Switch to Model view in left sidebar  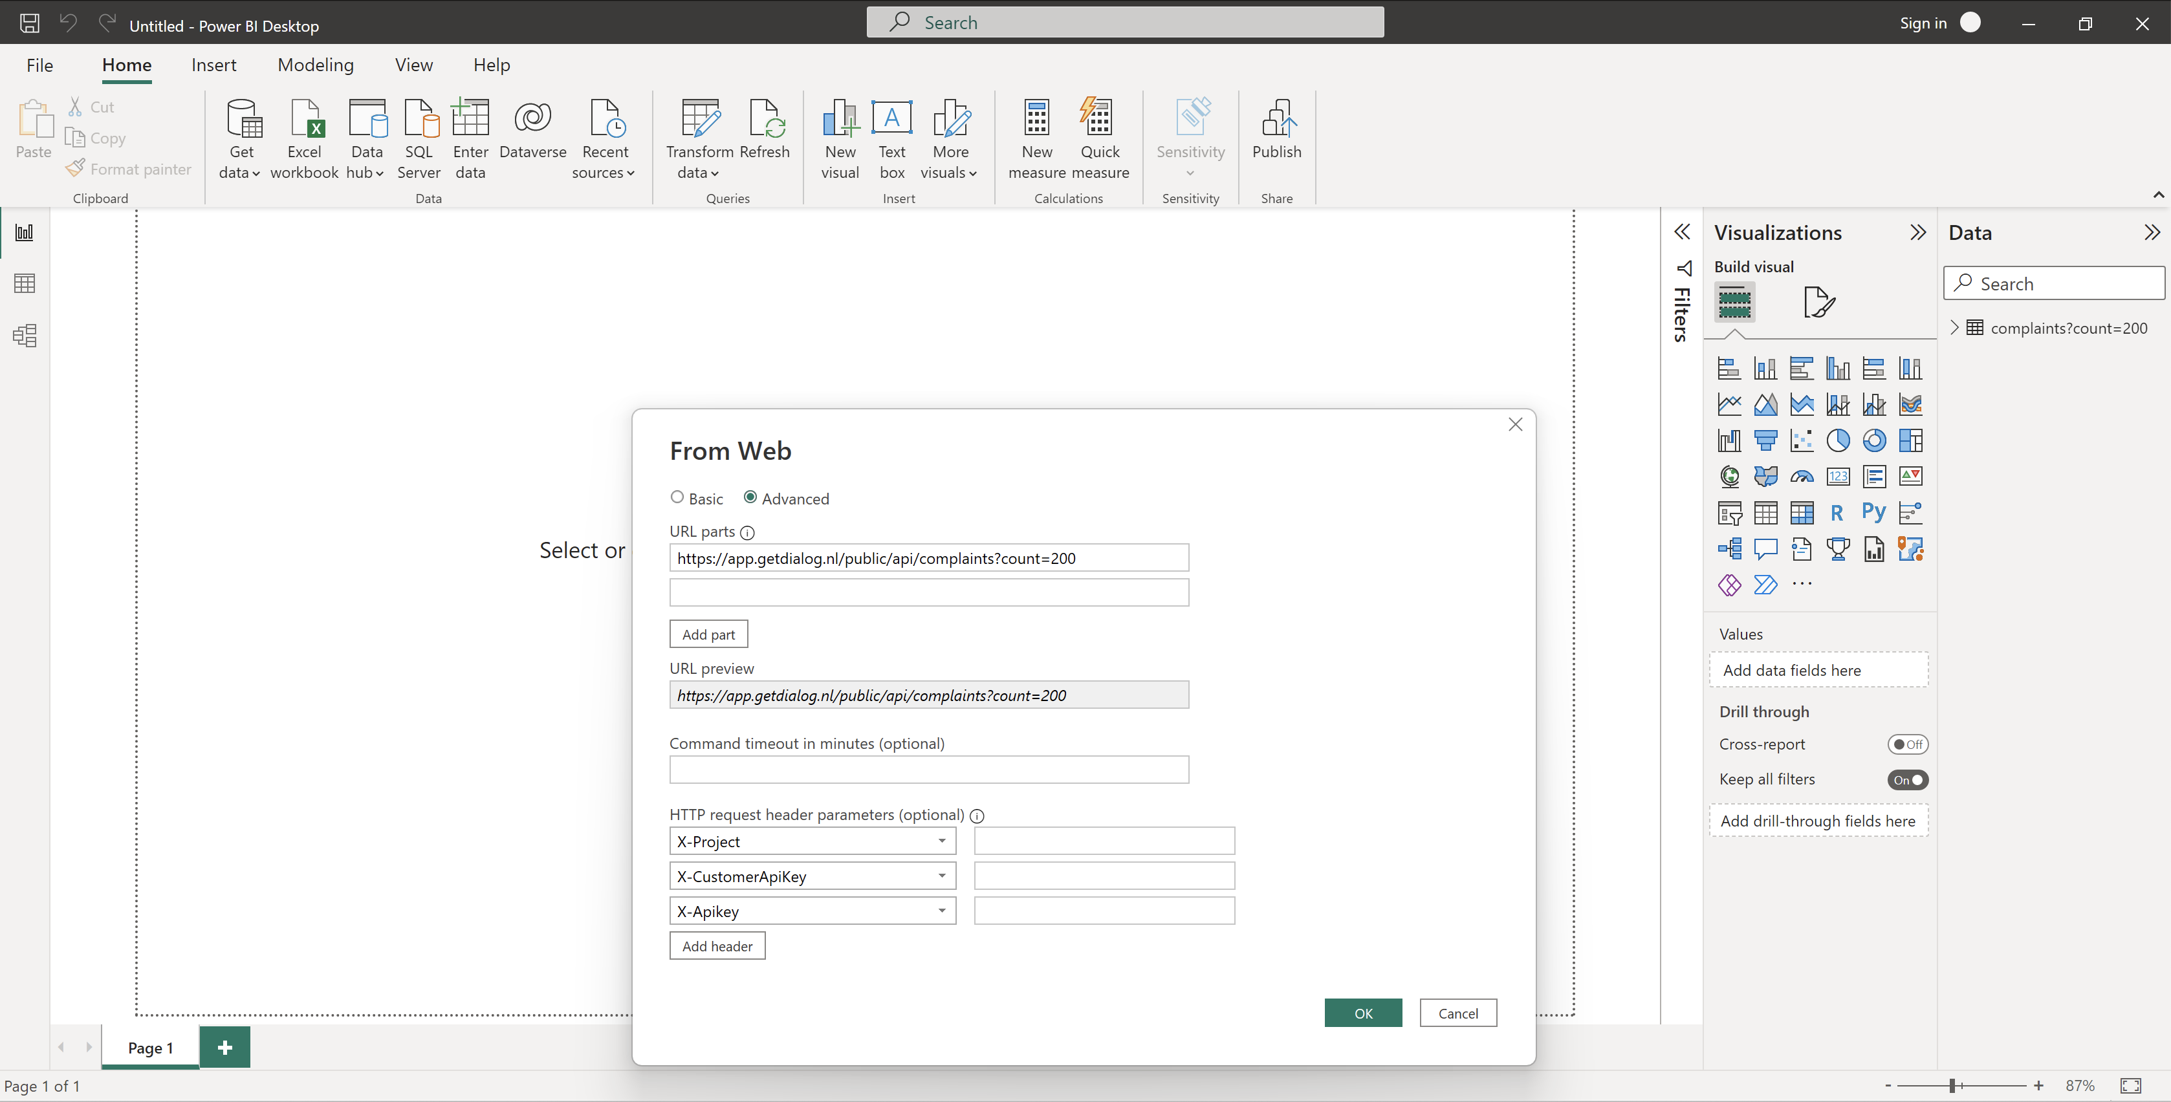click(25, 336)
